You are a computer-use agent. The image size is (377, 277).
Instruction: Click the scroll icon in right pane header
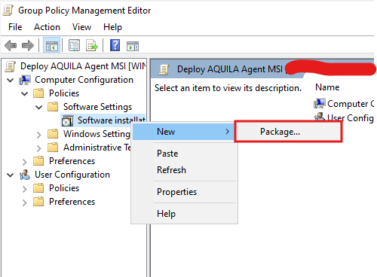point(164,69)
